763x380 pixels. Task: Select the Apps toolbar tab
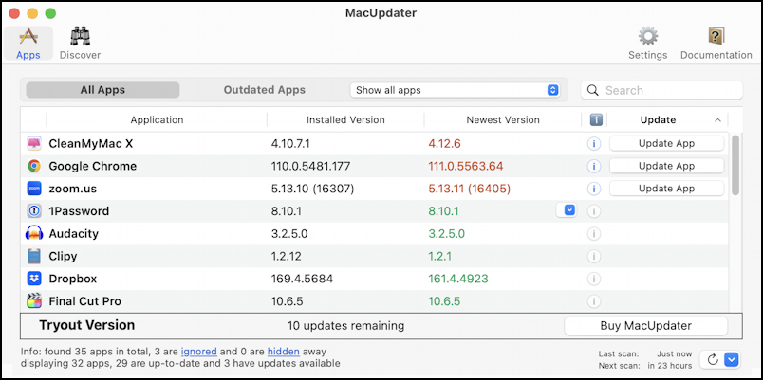click(x=28, y=43)
